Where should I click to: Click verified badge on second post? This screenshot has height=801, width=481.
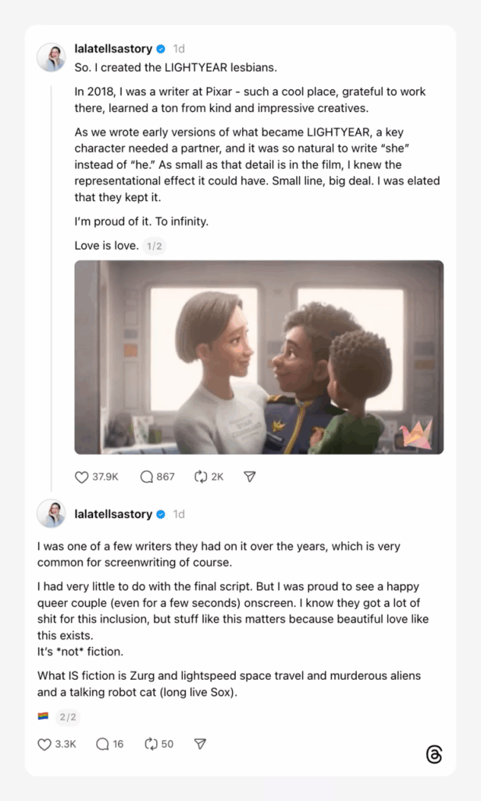tap(161, 515)
